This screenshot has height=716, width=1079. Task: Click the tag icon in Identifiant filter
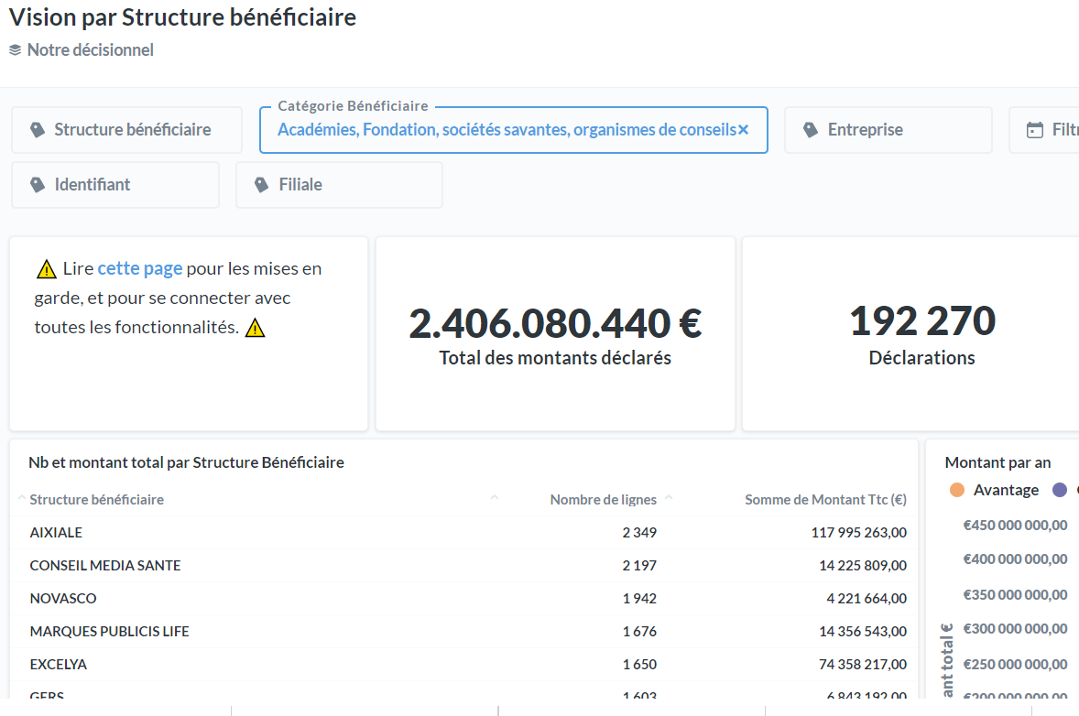[38, 185]
